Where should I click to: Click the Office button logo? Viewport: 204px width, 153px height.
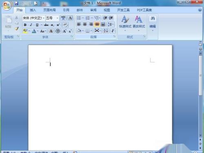pyautogui.click(x=7, y=6)
